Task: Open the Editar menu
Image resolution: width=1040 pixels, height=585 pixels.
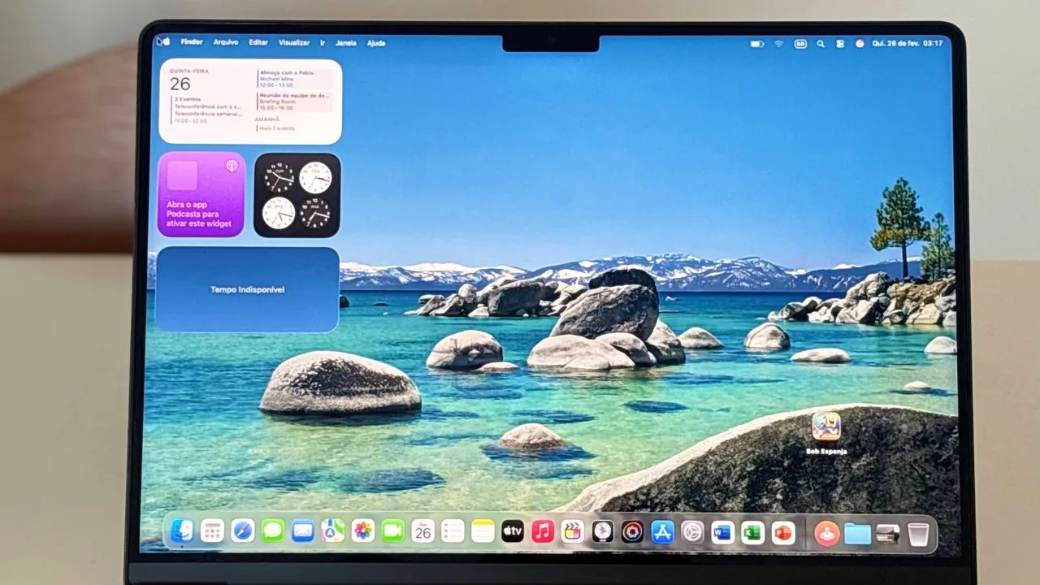Action: (x=258, y=42)
